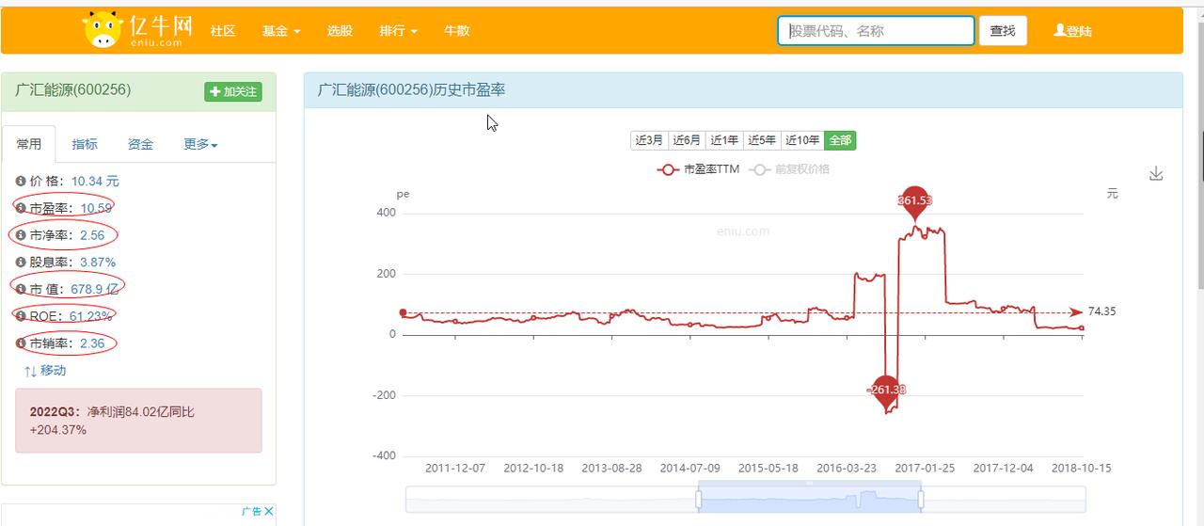Open the 市净率 2.56 value link

(x=92, y=235)
